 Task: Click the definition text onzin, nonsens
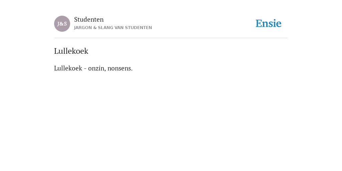110,68
